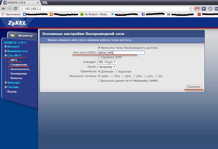This screenshot has height=149, width=218.
Task: Toggle 'Включить точку беспроводного доступа' checkbox
Action: coord(99,48)
